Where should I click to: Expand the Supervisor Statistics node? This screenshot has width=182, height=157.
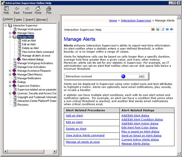[x=10, y=86]
